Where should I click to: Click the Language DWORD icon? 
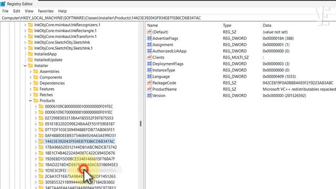[x=149, y=77]
